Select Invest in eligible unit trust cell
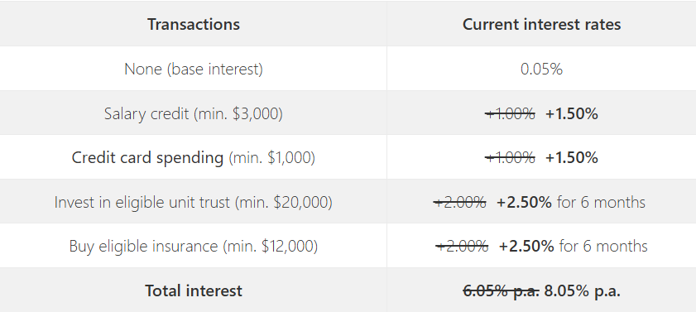Image resolution: width=696 pixels, height=312 pixels. pyautogui.click(x=194, y=203)
